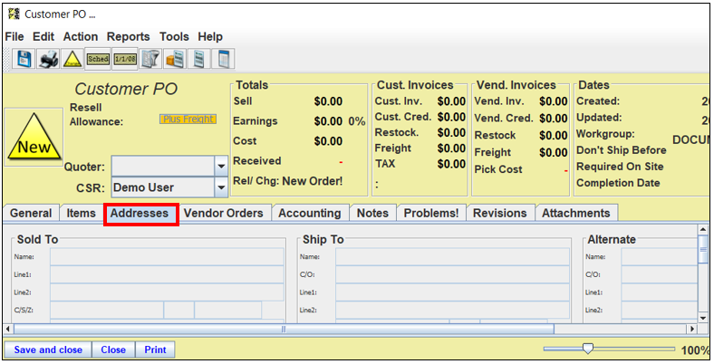Click the Alternate C/O field

659,275
